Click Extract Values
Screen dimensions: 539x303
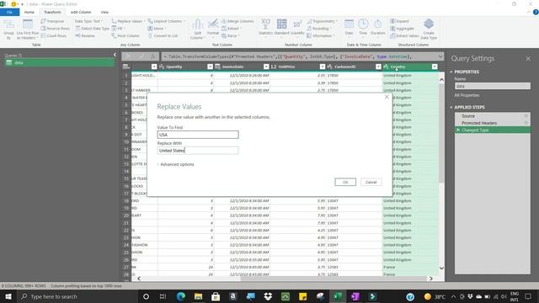click(x=404, y=35)
